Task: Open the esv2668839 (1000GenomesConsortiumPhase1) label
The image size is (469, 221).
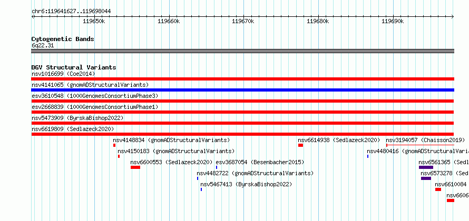Action: (x=95, y=107)
